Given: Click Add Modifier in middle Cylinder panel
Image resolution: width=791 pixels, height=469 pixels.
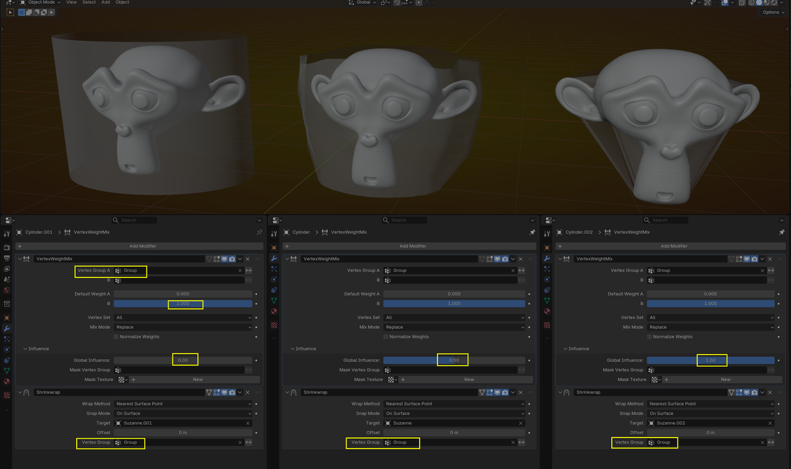Looking at the screenshot, I should click(412, 246).
